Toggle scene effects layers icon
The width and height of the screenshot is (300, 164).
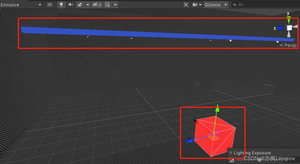[80, 5]
